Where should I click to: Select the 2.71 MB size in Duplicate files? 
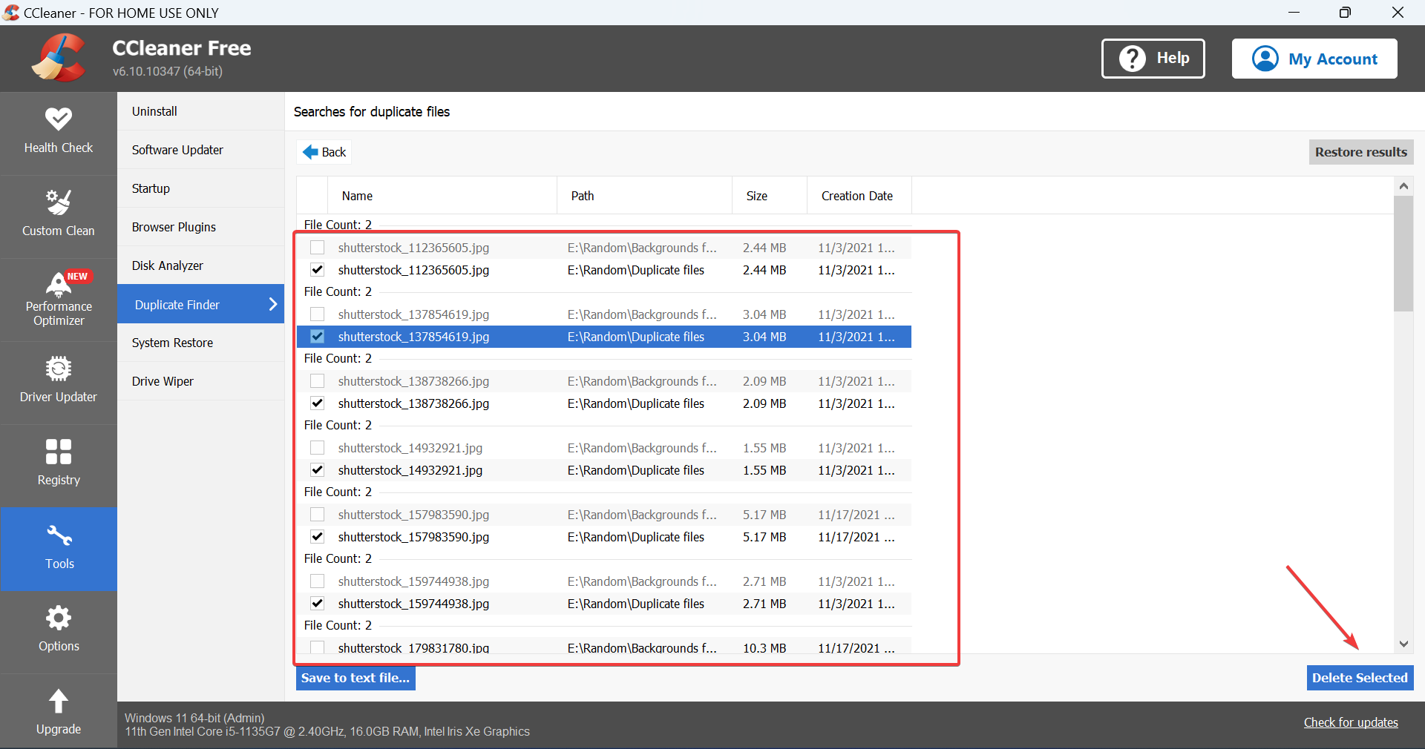764,604
